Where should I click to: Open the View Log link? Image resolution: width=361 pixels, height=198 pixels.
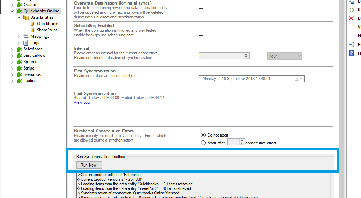pyautogui.click(x=81, y=102)
